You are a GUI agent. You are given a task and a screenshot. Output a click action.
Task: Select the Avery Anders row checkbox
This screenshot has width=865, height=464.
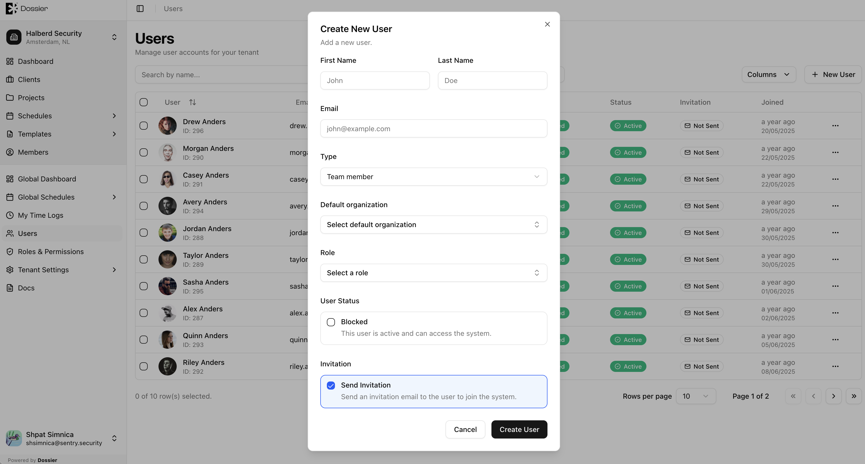click(144, 206)
